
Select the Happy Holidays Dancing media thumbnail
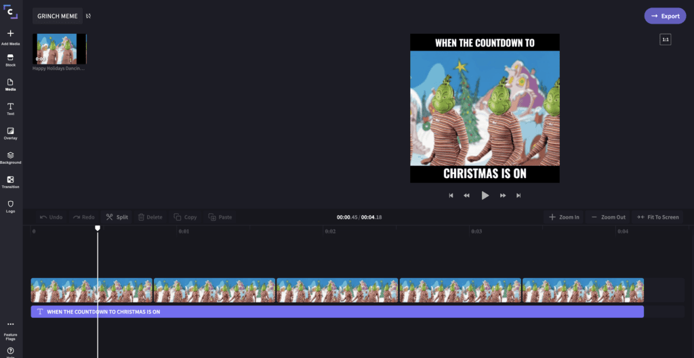[x=60, y=49]
